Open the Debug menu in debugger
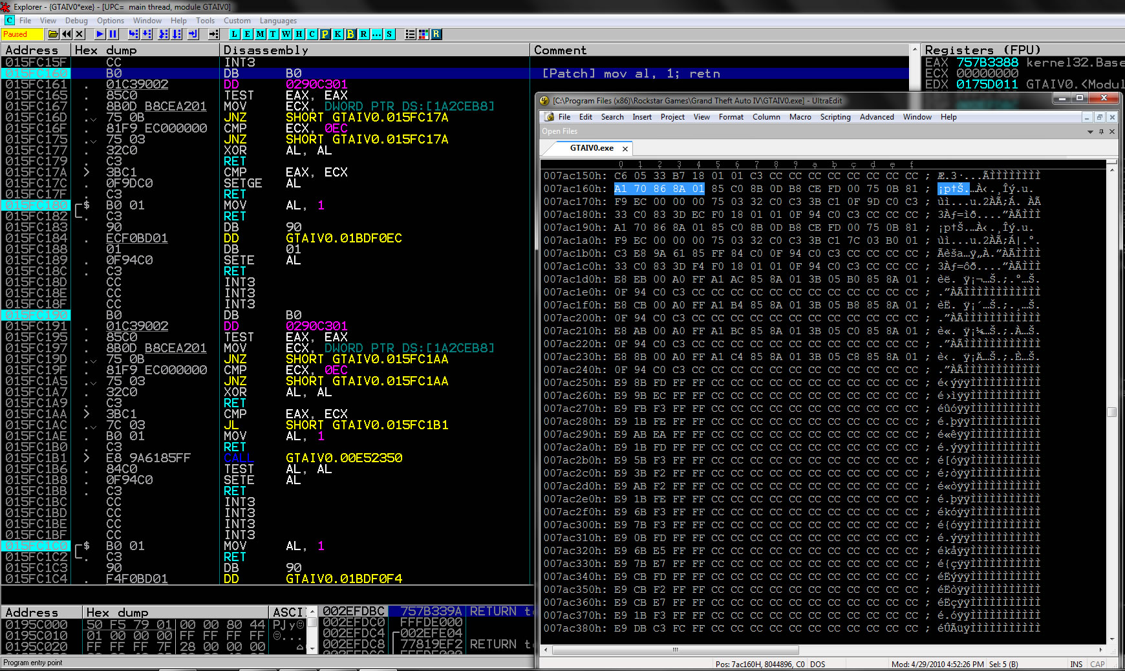 (x=76, y=21)
